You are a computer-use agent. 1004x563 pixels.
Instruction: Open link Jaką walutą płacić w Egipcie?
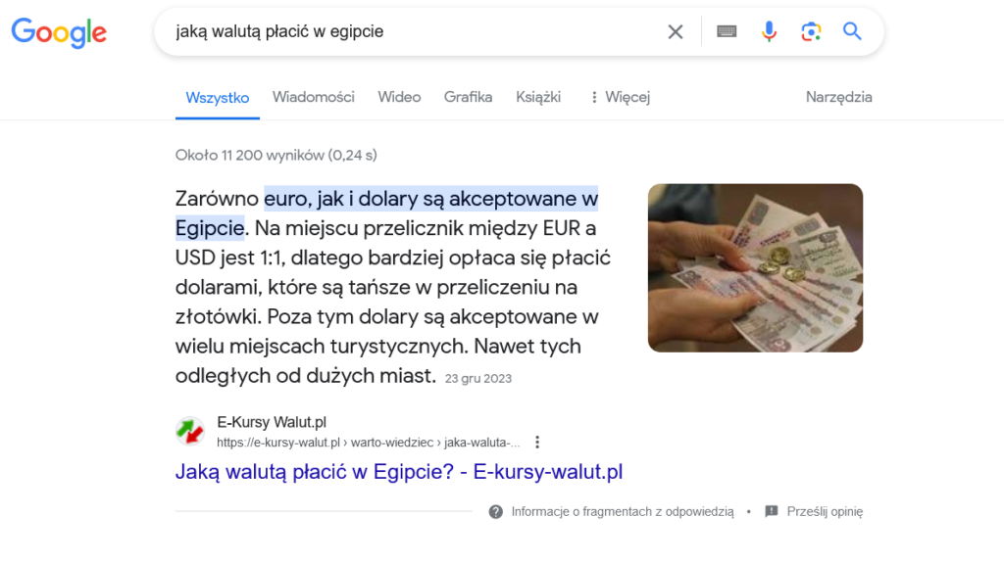coord(399,472)
